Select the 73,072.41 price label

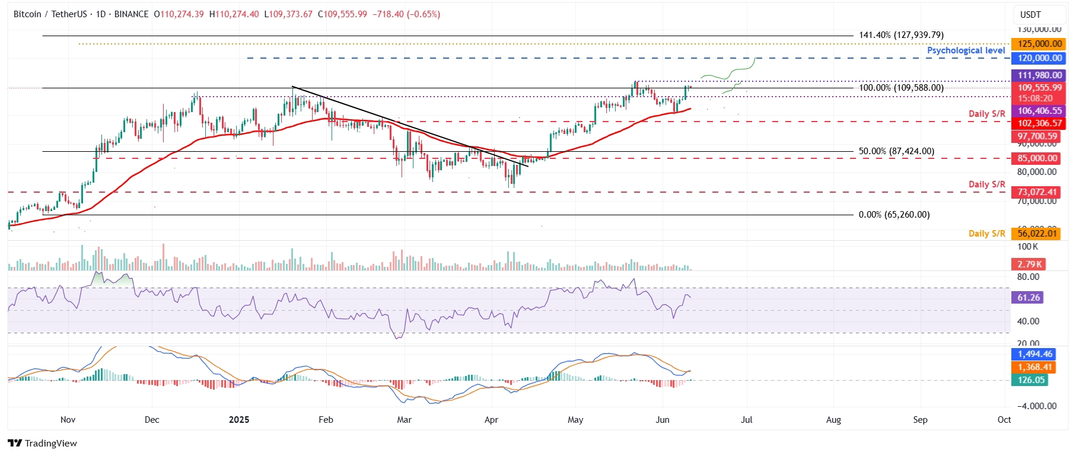[1037, 192]
